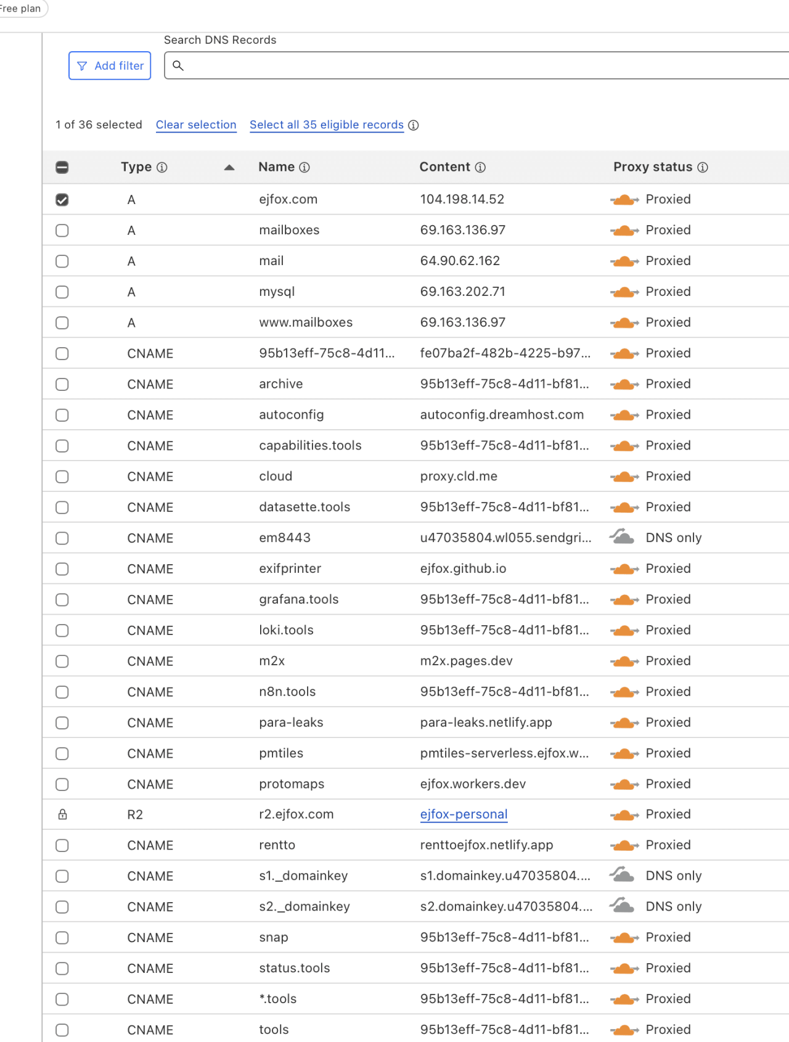789x1042 pixels.
Task: Click the renttoejfox.netlify.app content
Action: [487, 845]
